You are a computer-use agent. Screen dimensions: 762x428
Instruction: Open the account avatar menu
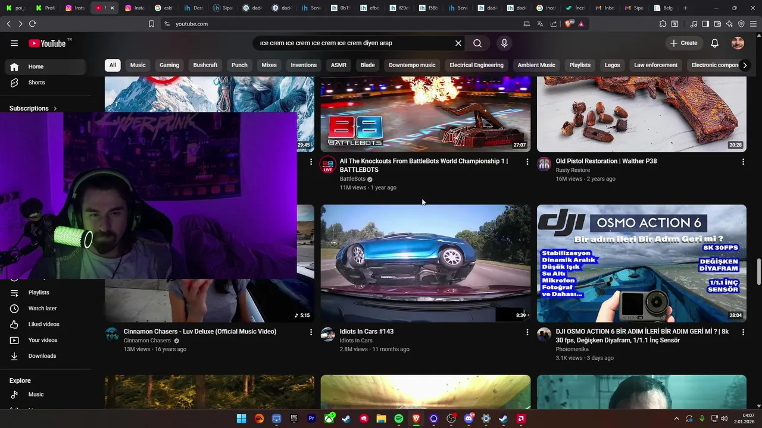tap(738, 43)
